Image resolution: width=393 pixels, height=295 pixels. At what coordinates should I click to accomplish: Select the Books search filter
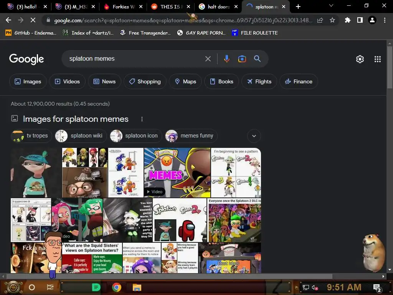pyautogui.click(x=221, y=81)
